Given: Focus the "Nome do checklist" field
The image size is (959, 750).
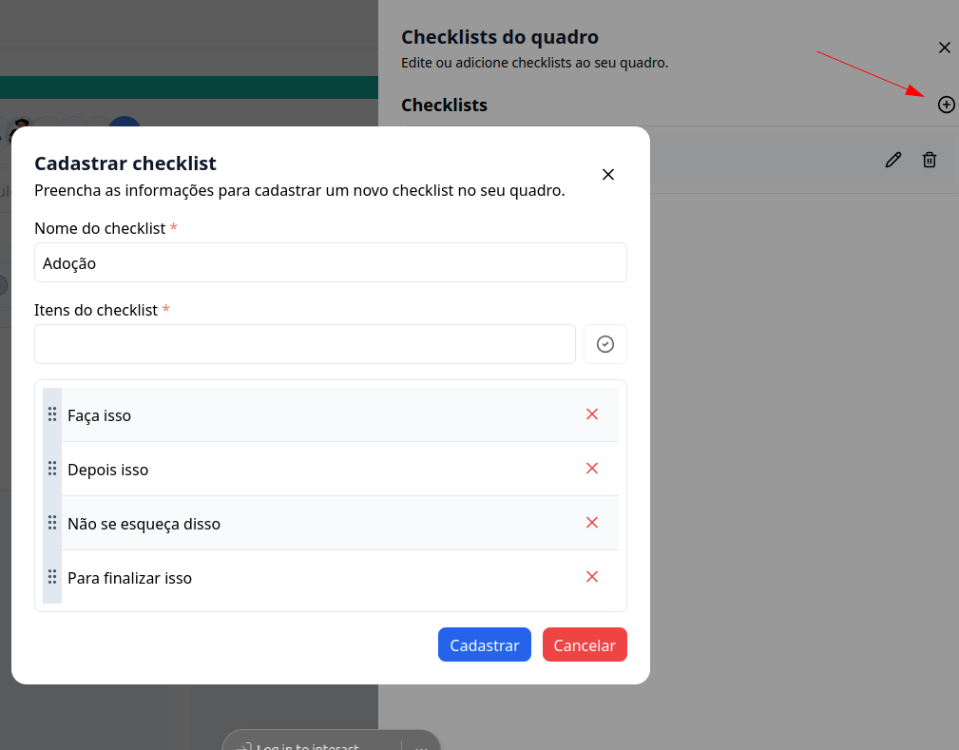Looking at the screenshot, I should click(330, 263).
